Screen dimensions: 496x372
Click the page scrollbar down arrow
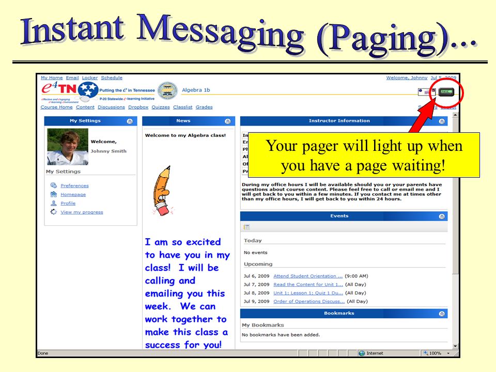click(x=455, y=346)
